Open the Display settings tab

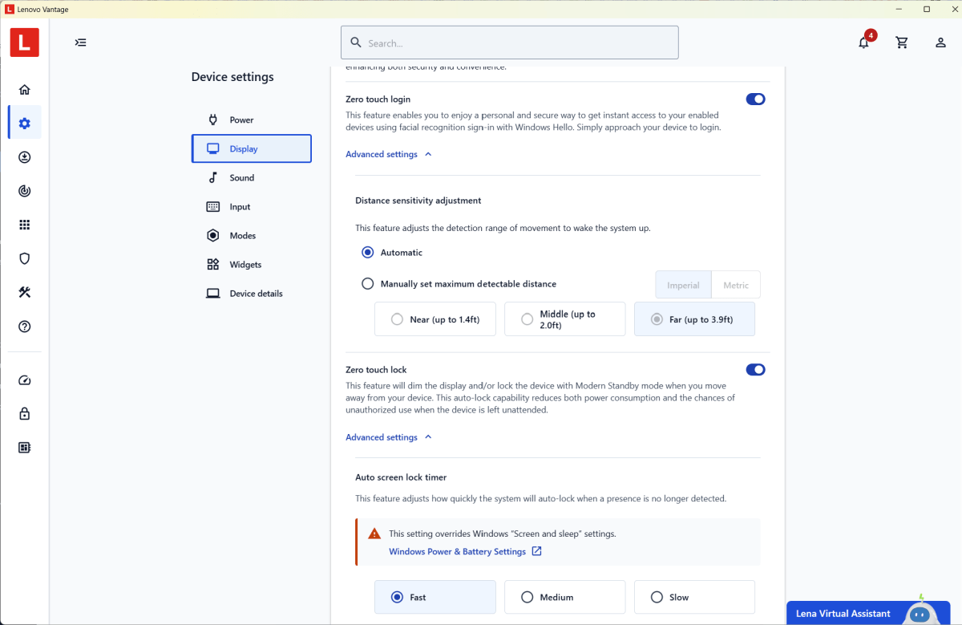[x=251, y=148]
